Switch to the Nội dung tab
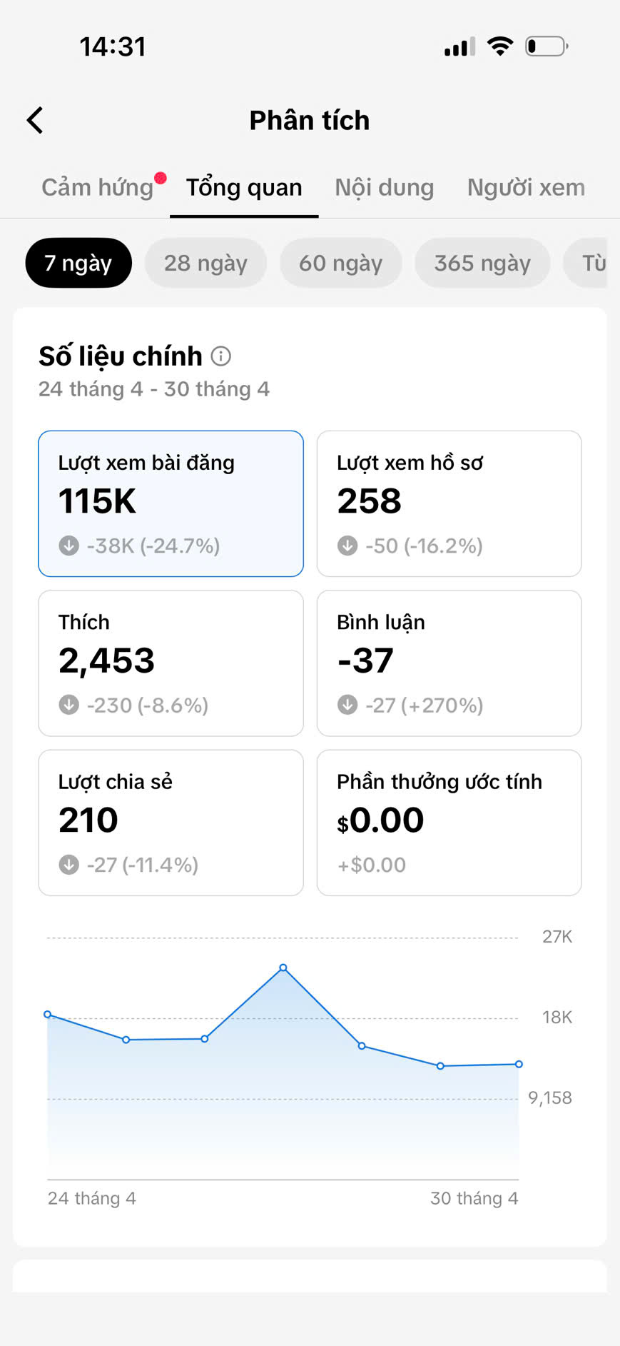The height and width of the screenshot is (1346, 620). pyautogui.click(x=385, y=187)
